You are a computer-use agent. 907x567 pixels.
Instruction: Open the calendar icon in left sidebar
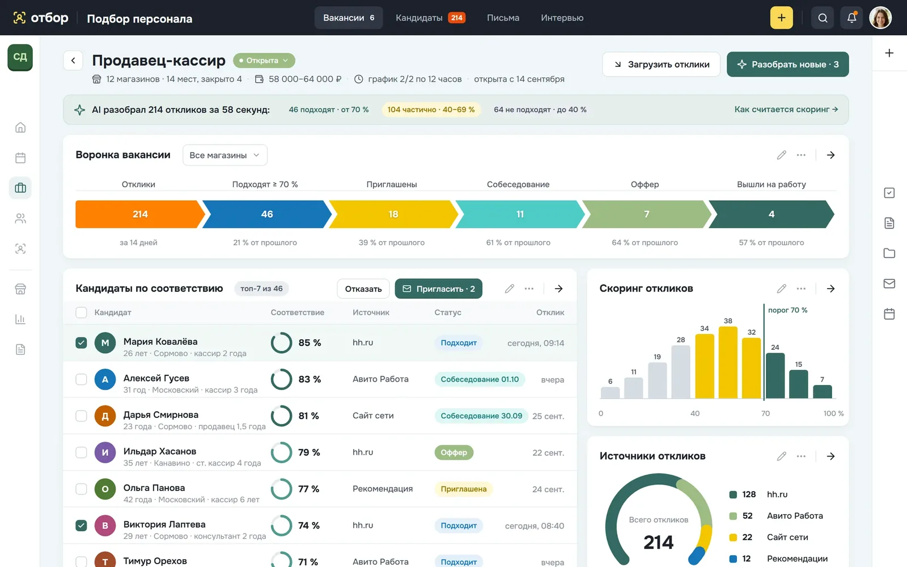tap(20, 158)
